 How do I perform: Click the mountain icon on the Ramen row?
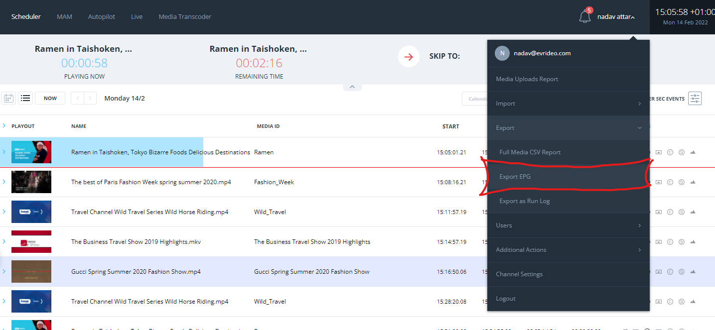[693, 152]
